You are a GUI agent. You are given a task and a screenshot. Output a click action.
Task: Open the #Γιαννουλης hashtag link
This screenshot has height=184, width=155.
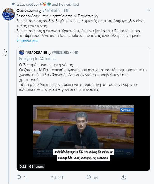[27, 41]
